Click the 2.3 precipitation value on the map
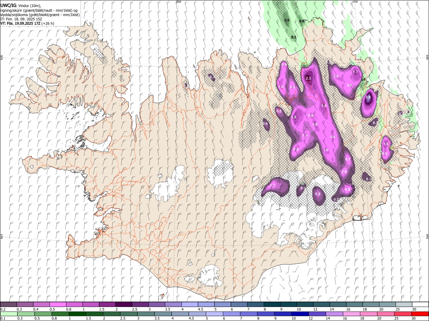This screenshot has width=429, height=321. tap(308, 79)
